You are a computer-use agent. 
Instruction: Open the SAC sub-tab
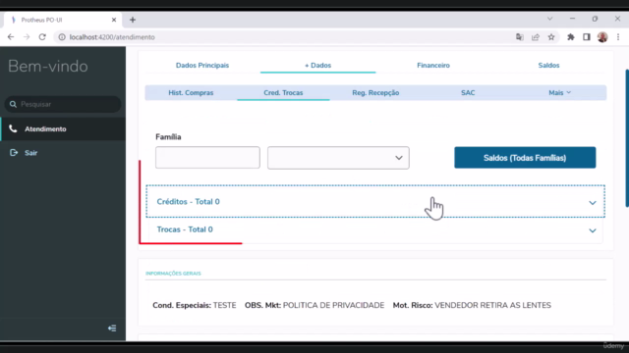point(468,93)
